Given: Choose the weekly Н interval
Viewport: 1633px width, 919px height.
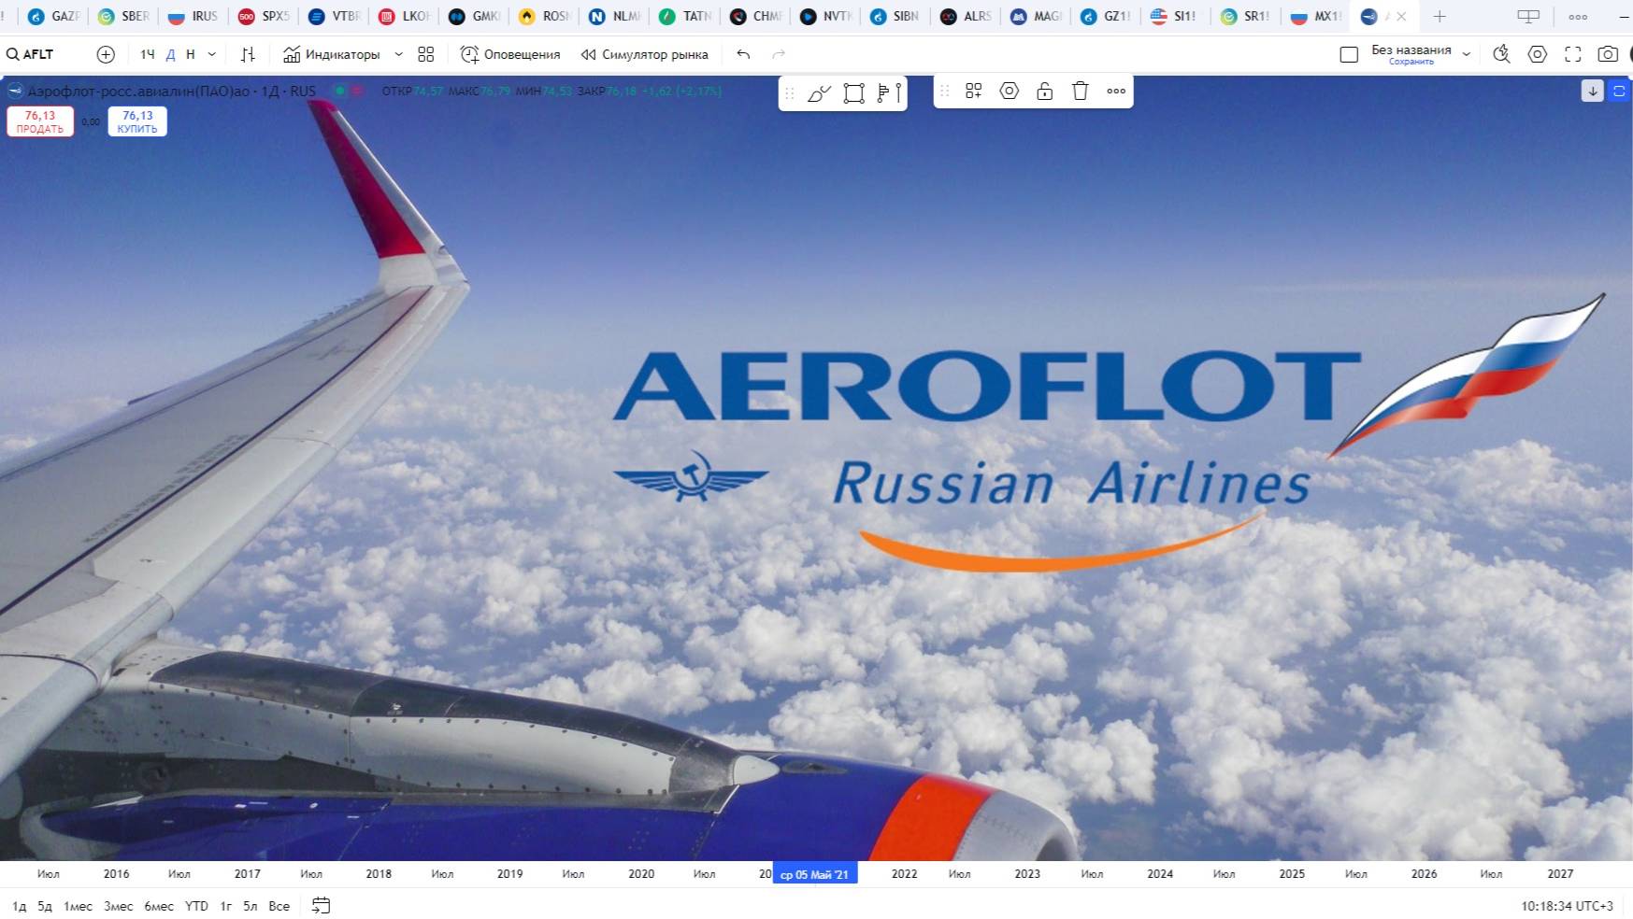Looking at the screenshot, I should coord(191,54).
